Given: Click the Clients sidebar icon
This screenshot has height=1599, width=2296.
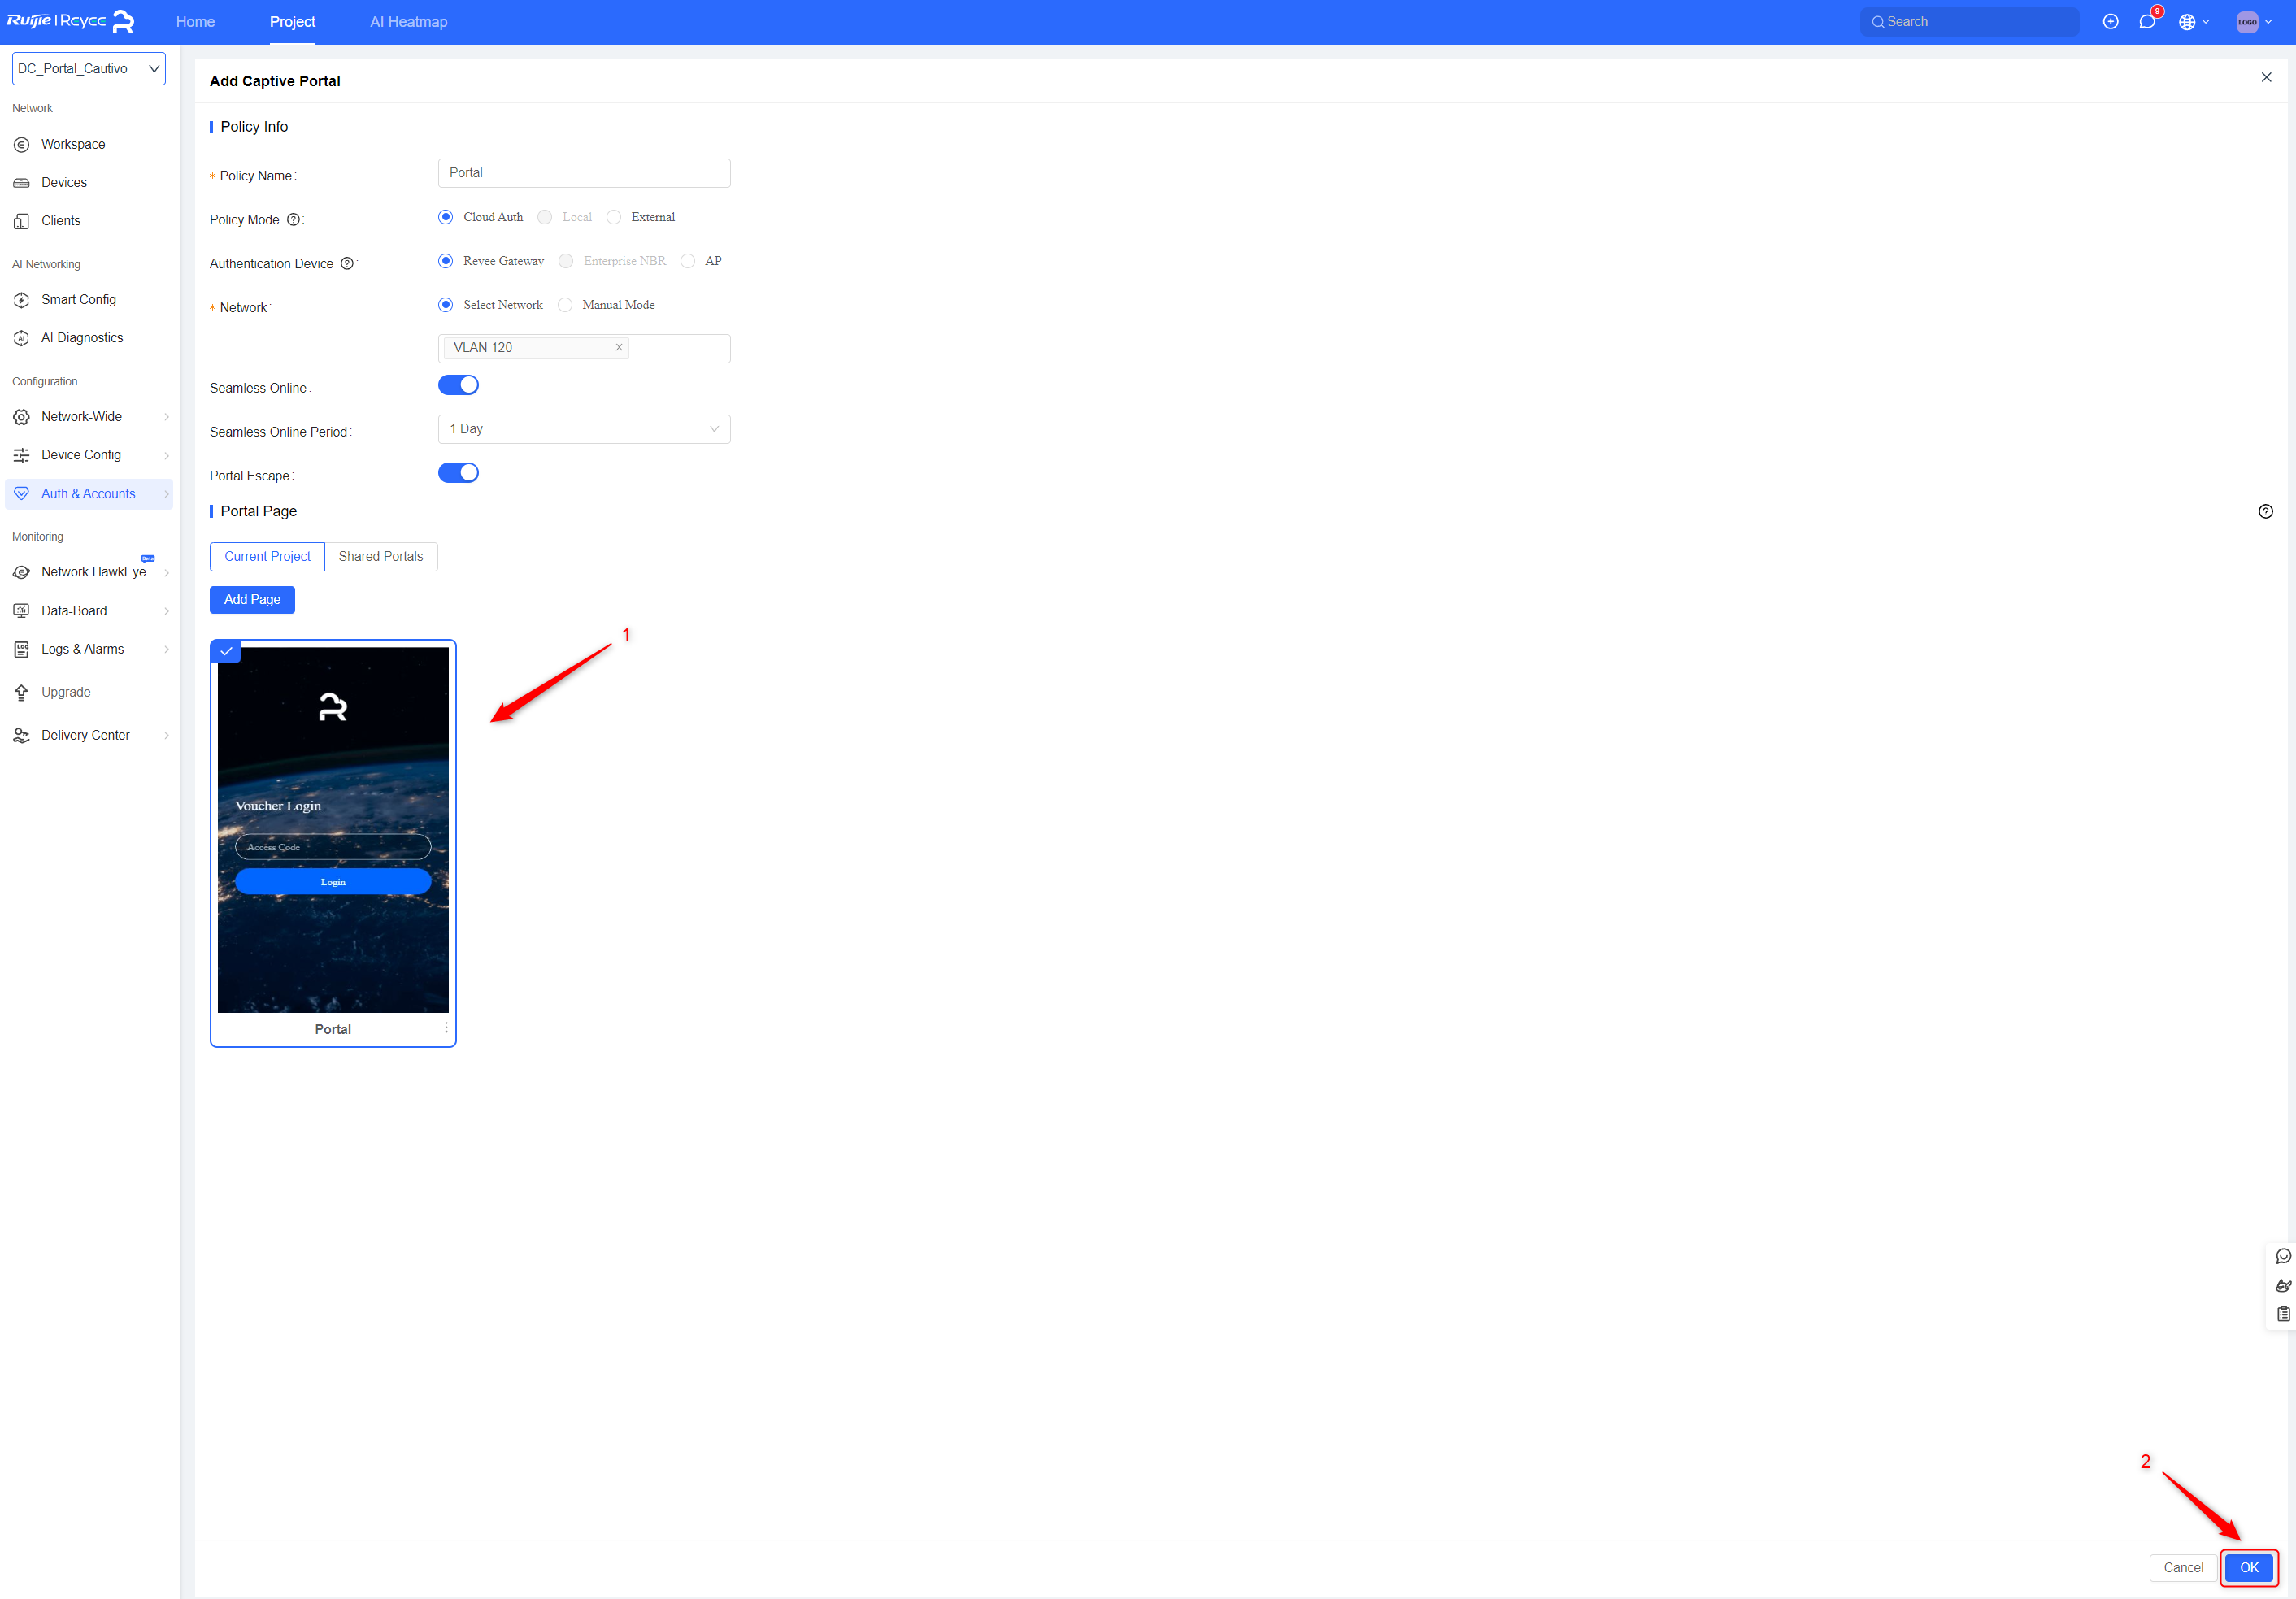Looking at the screenshot, I should click(21, 221).
